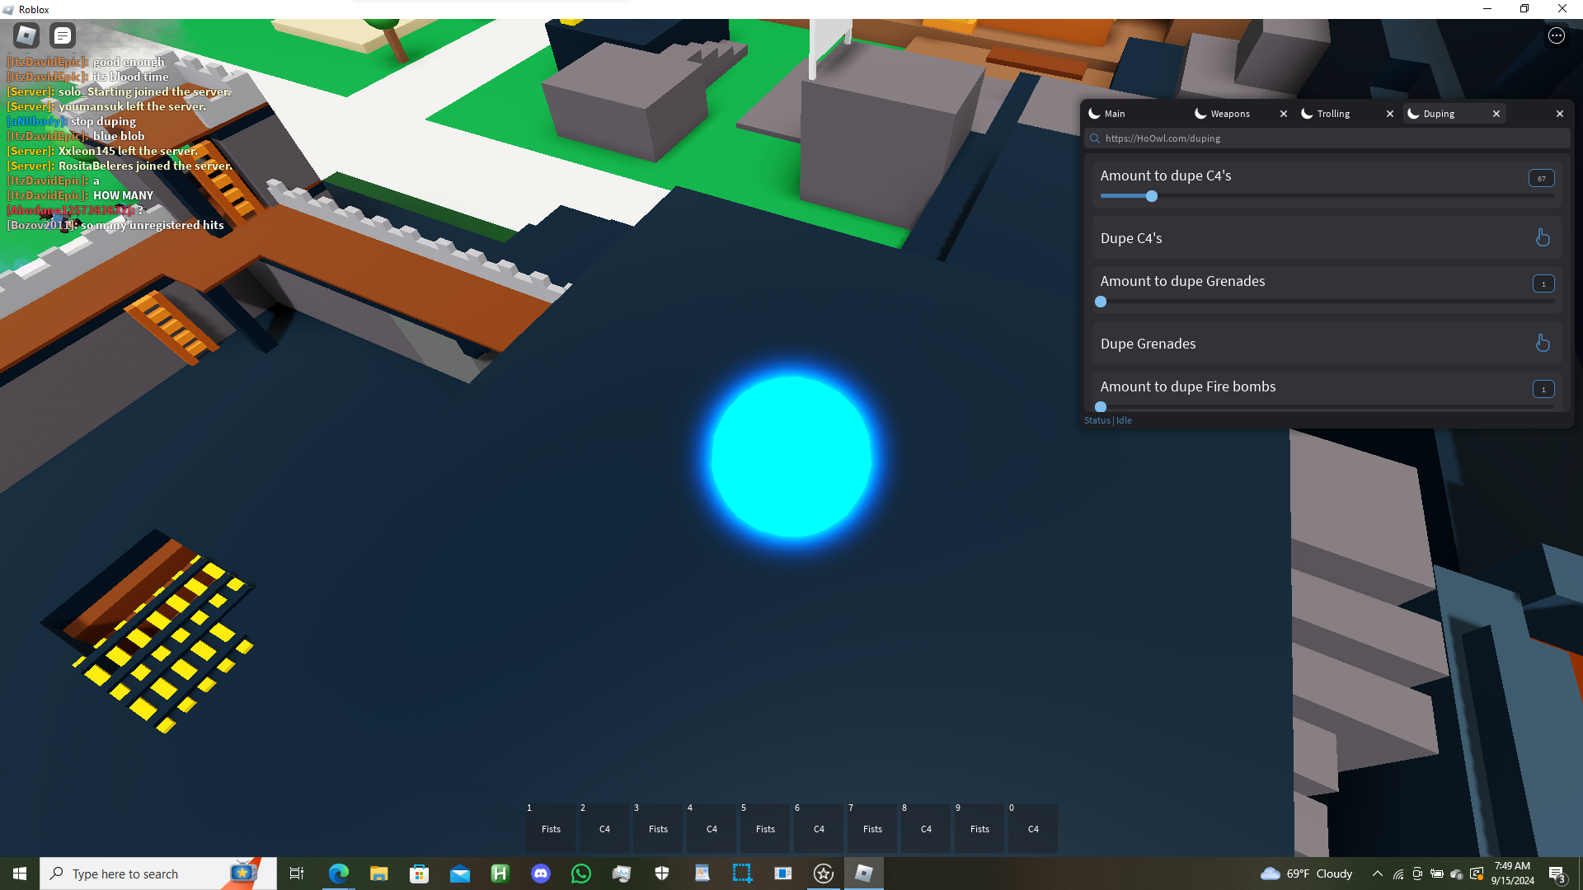
Task: Open the battery status tray icon
Action: pyautogui.click(x=1437, y=874)
